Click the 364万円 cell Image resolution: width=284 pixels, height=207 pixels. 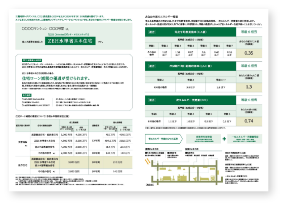[x=110, y=147]
